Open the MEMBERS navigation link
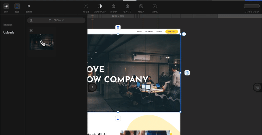262x135 pixels. [149, 31]
